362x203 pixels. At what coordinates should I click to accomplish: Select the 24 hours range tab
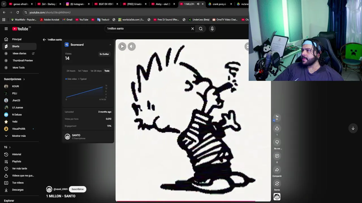[x=71, y=71]
